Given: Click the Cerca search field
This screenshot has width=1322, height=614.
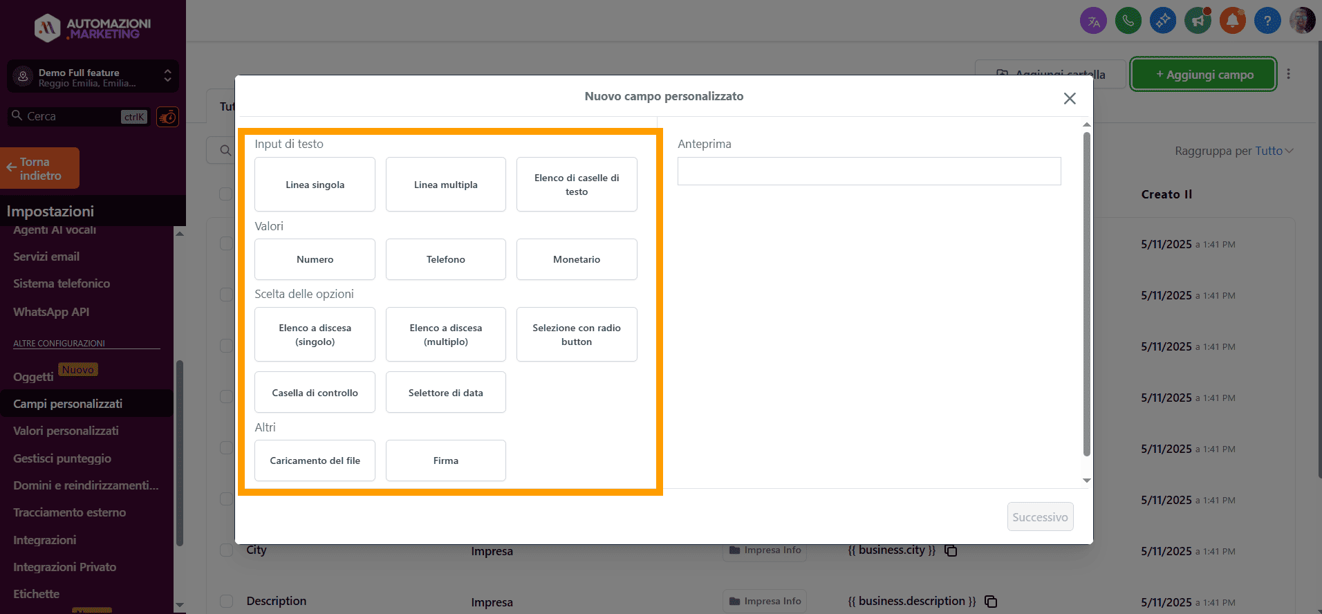Looking at the screenshot, I should tap(80, 117).
